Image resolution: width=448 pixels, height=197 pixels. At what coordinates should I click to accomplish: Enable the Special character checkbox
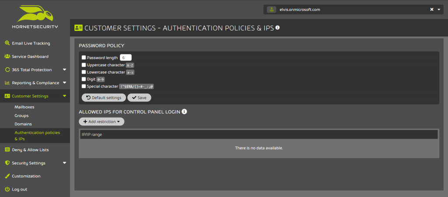point(84,86)
